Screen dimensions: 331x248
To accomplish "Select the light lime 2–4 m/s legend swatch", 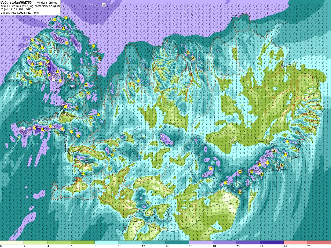I will pyautogui.click(x=35, y=243).
